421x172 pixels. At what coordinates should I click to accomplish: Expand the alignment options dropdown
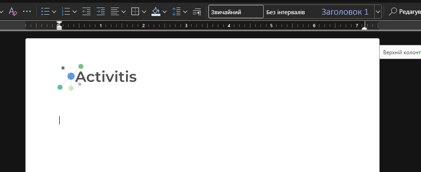pos(123,12)
